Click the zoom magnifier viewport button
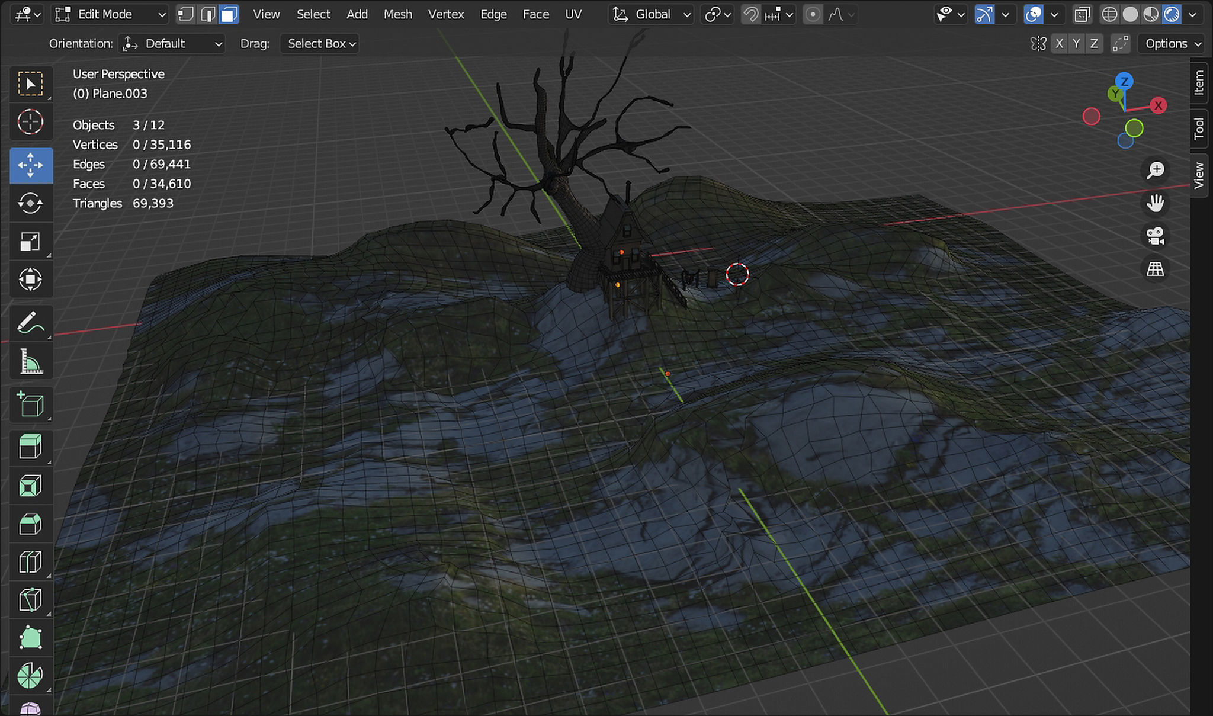 coord(1155,171)
